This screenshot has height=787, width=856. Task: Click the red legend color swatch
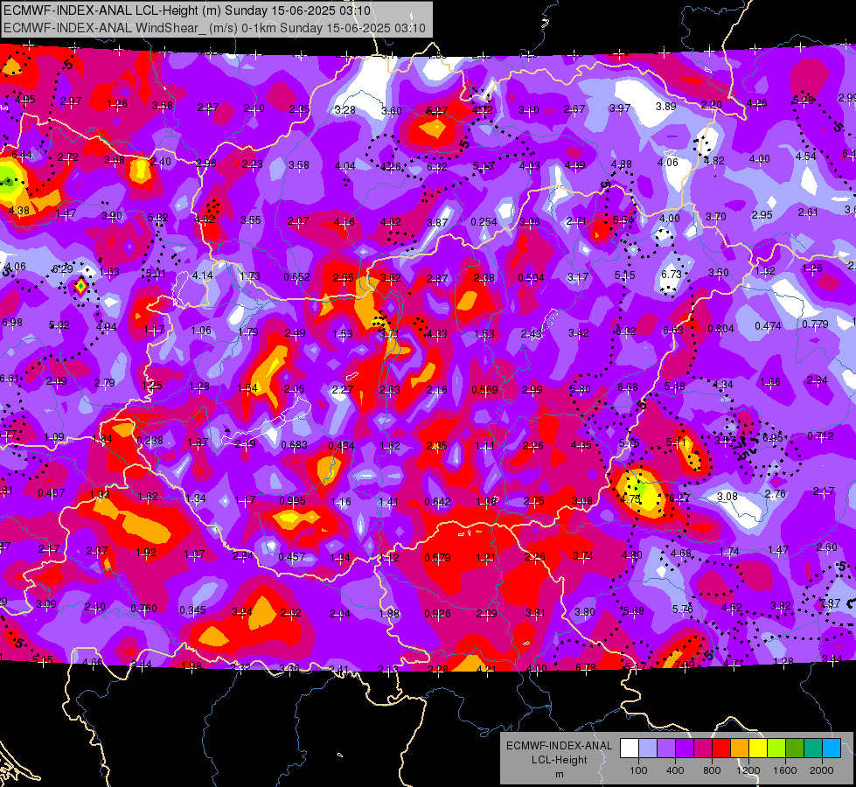721,748
